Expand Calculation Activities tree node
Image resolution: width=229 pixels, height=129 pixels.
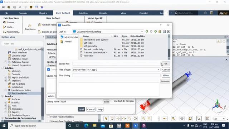coord(6,90)
